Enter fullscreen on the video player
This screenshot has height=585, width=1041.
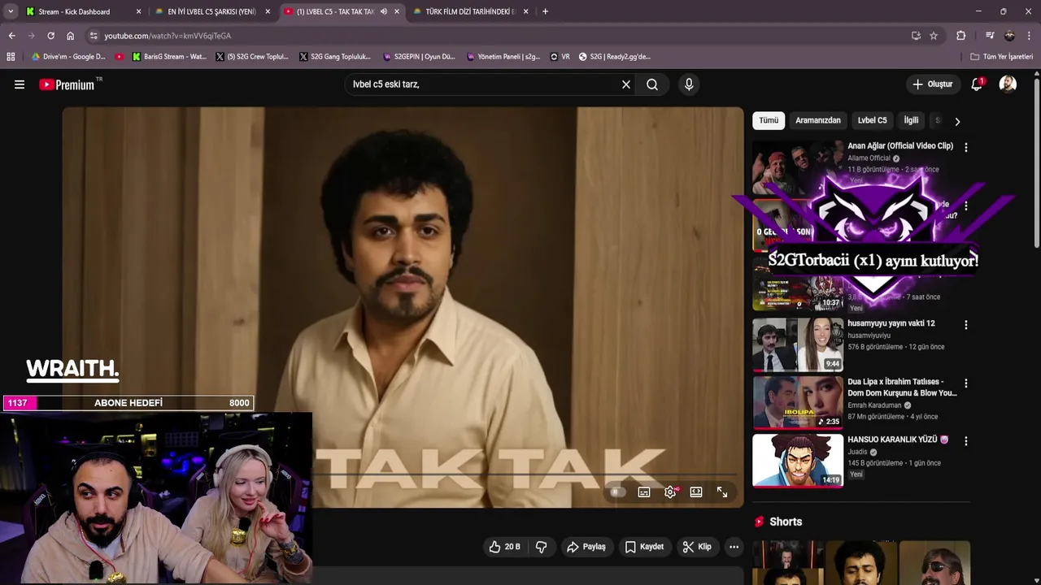click(x=722, y=492)
